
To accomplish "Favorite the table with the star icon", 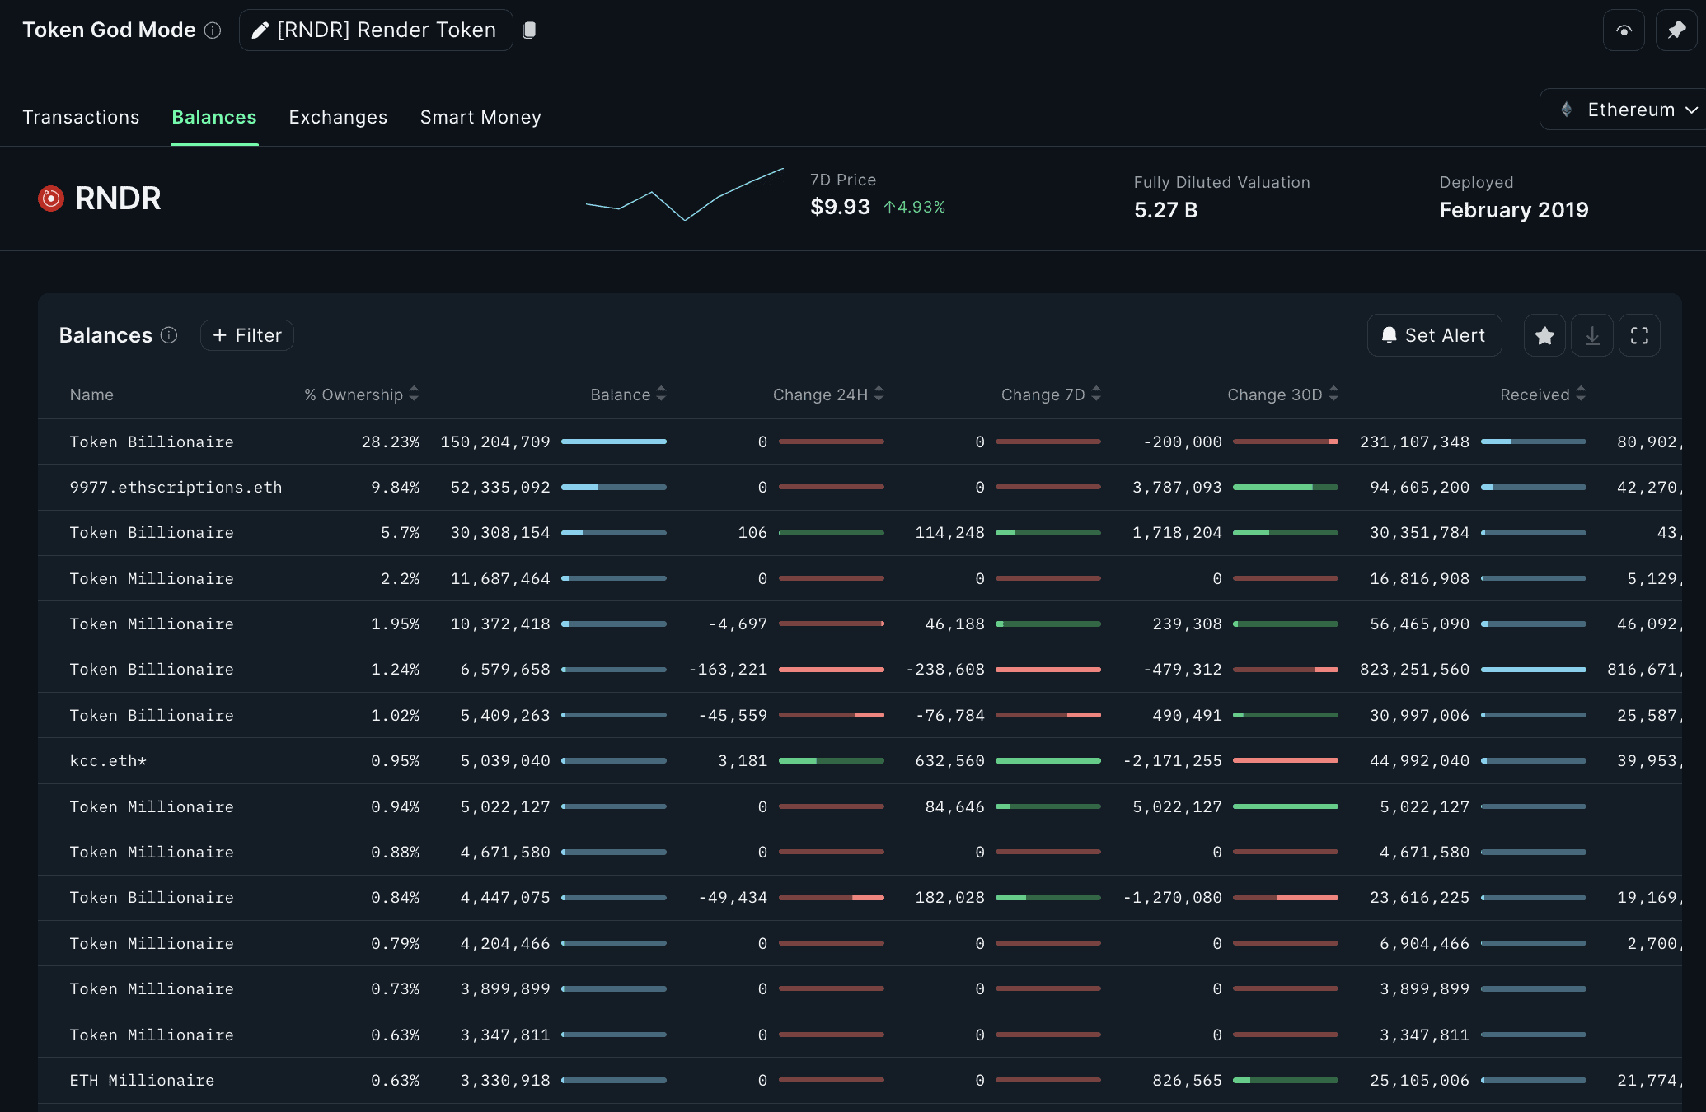I will pos(1544,335).
